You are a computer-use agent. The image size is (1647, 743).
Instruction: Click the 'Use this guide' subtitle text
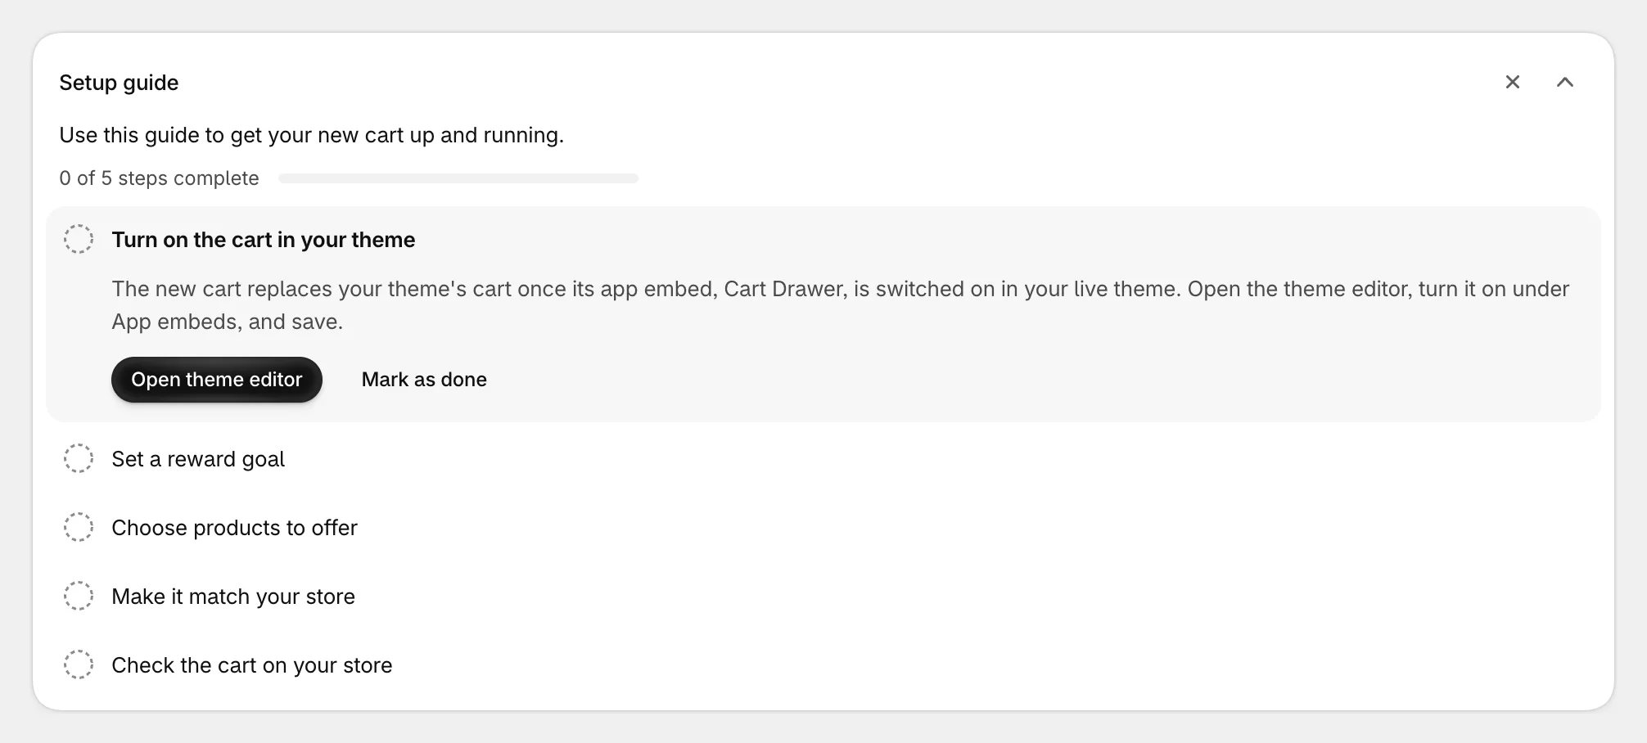(312, 135)
